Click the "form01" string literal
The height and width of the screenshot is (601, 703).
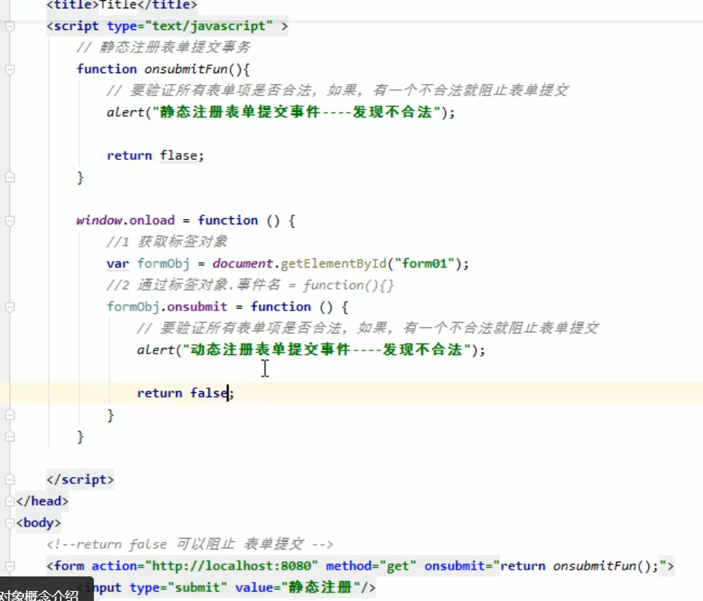click(x=425, y=264)
